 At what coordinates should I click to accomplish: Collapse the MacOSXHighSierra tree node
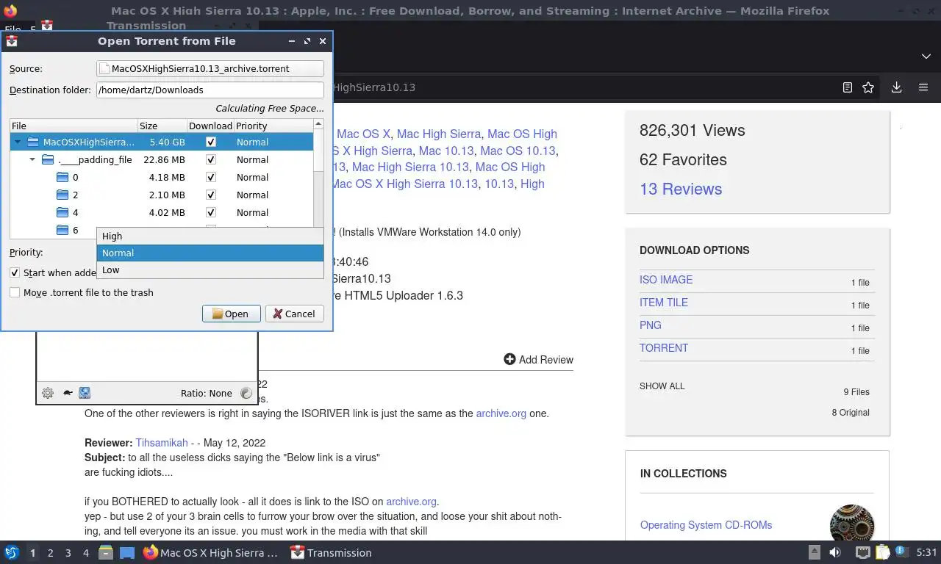(x=18, y=142)
